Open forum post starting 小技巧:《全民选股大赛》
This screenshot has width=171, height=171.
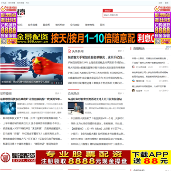[97, 133]
